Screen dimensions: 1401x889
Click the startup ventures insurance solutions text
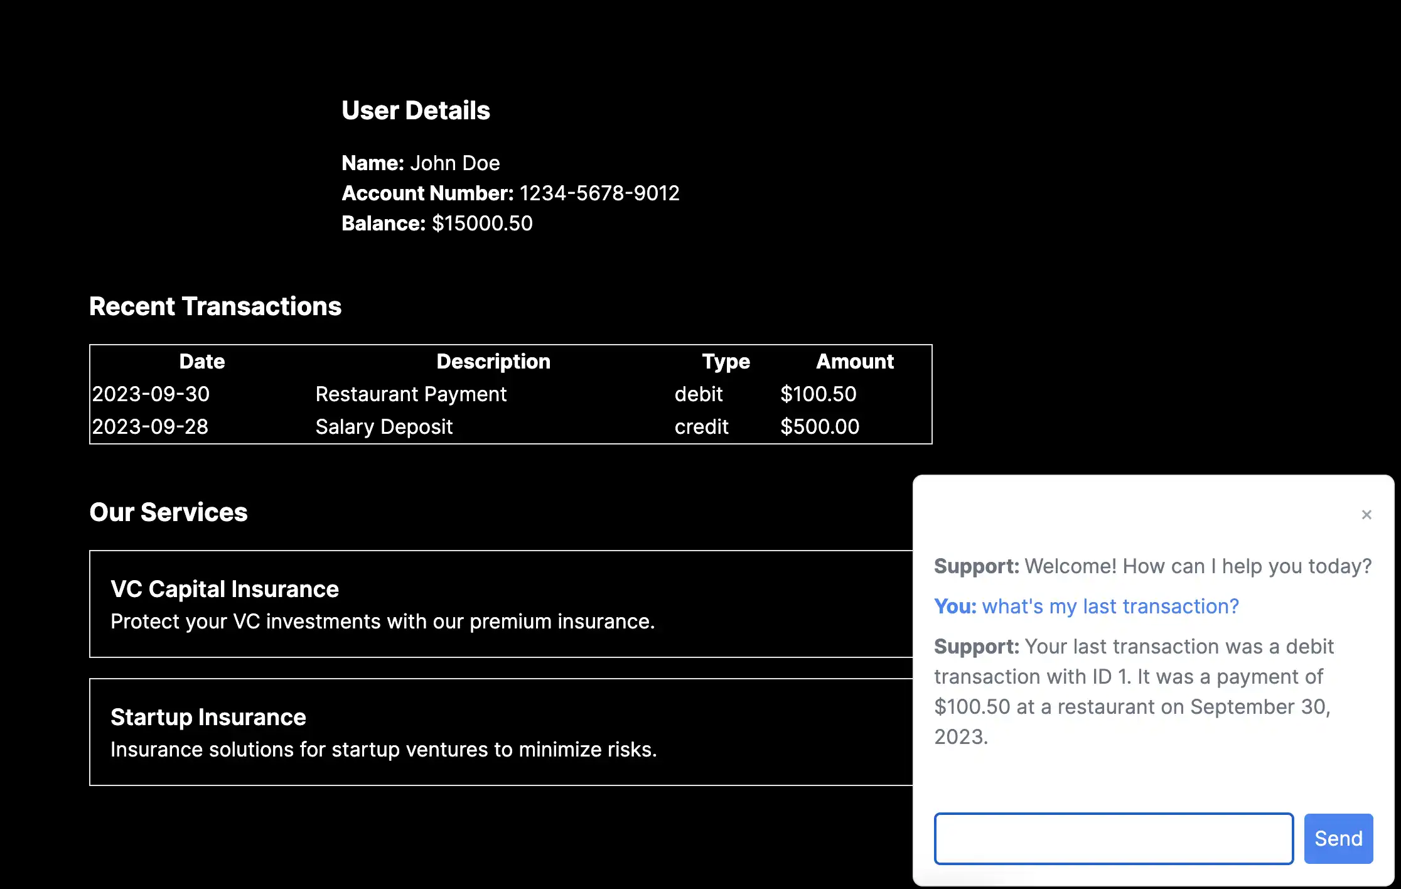(384, 750)
